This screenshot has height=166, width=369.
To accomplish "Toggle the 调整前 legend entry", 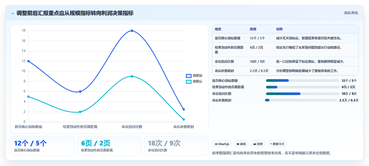I will pyautogui.click(x=194, y=76).
